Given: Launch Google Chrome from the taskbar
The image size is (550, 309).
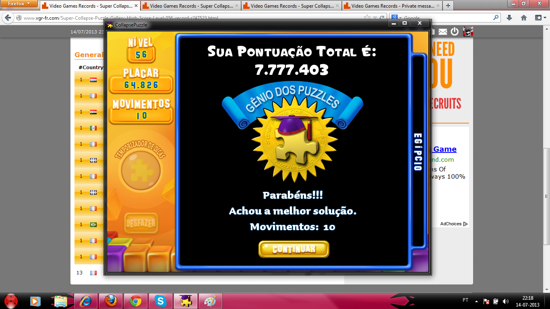Looking at the screenshot, I should [x=136, y=301].
